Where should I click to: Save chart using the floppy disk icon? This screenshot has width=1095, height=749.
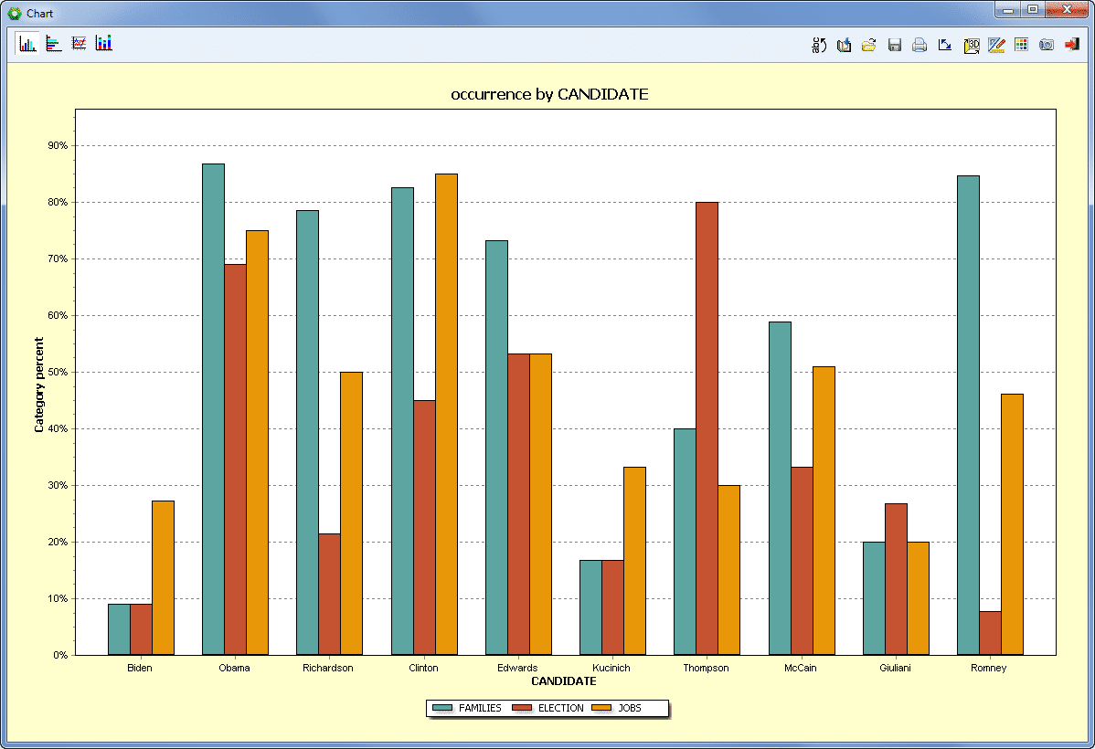(895, 45)
